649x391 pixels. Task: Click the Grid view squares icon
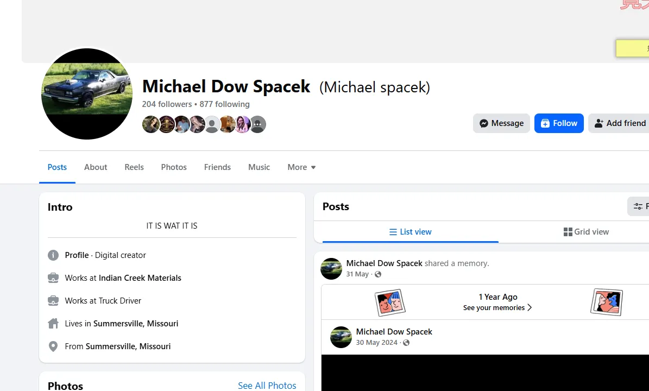coord(568,232)
